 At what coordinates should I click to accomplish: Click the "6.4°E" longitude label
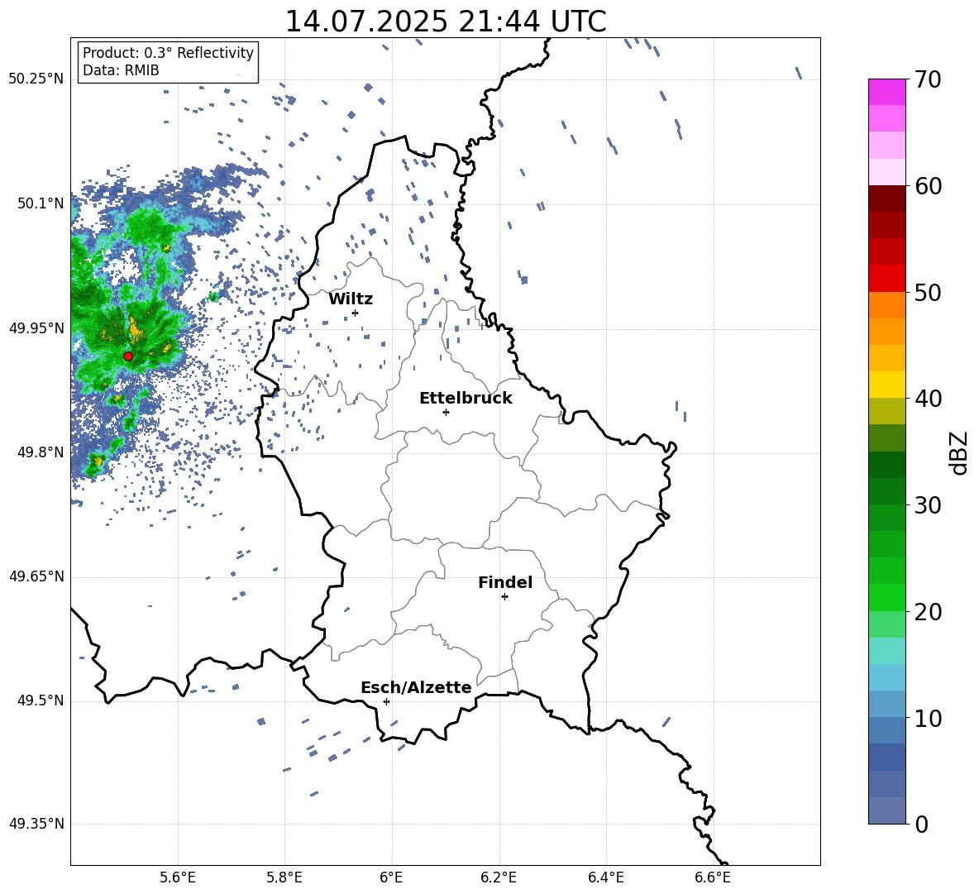pos(605,877)
